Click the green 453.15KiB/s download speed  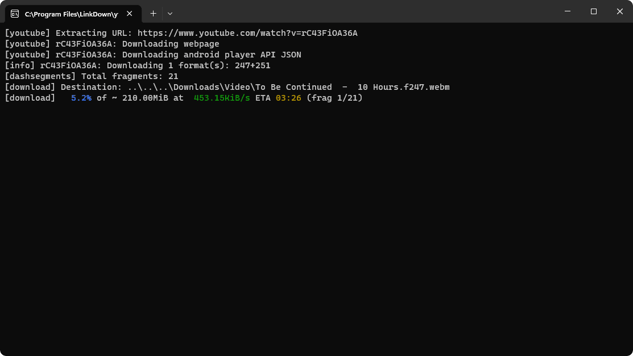pos(222,98)
